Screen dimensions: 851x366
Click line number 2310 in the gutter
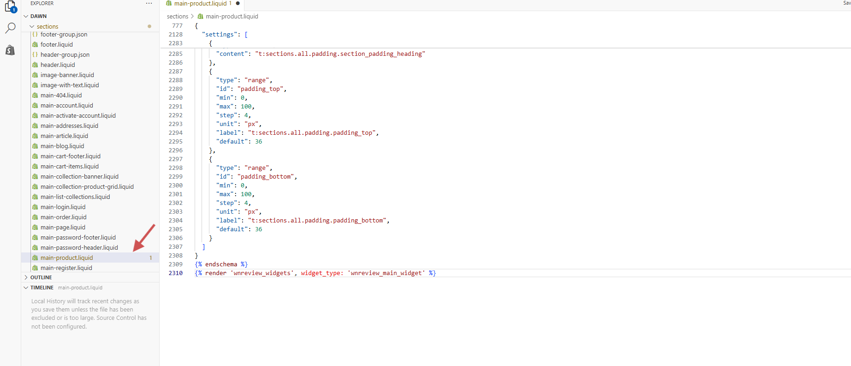175,273
